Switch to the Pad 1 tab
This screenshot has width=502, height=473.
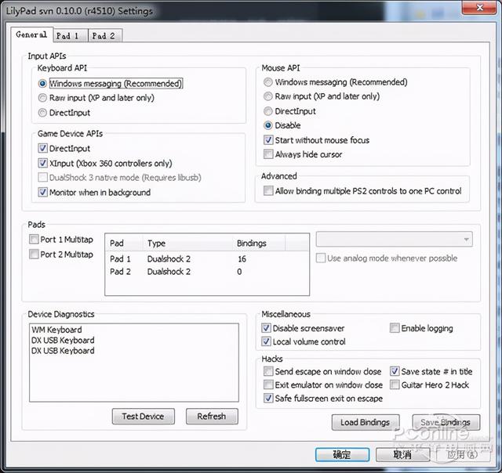67,35
